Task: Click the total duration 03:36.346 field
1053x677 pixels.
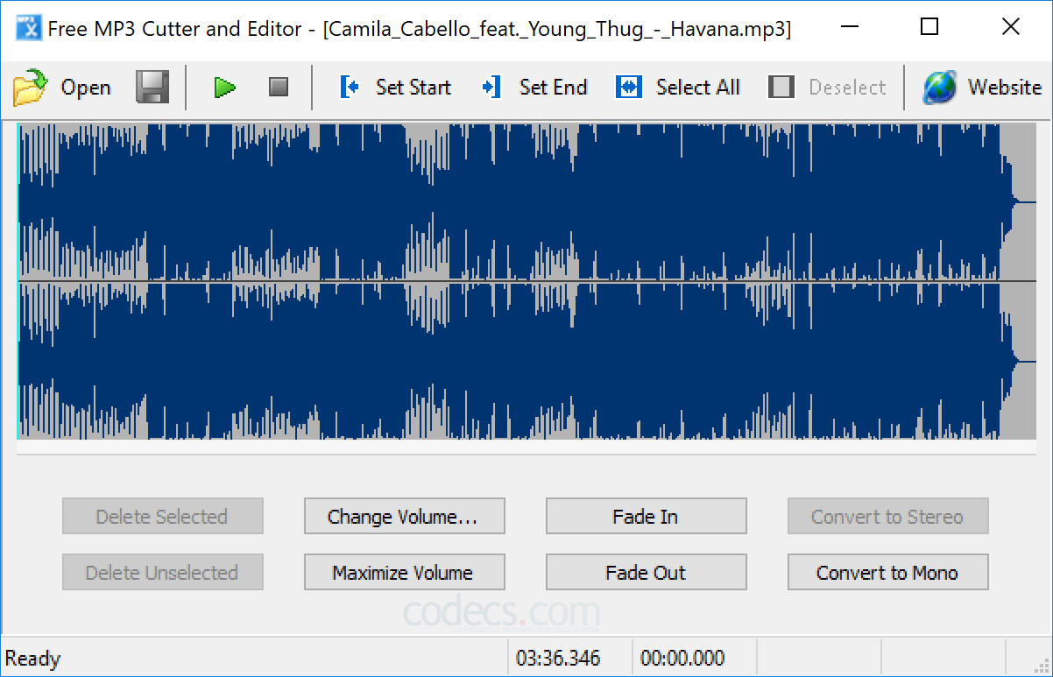Action: point(569,658)
